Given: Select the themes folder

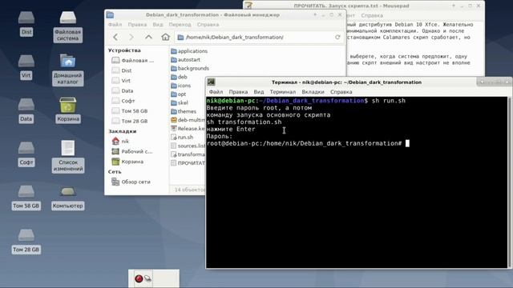Looking at the screenshot, I should pyautogui.click(x=184, y=111).
